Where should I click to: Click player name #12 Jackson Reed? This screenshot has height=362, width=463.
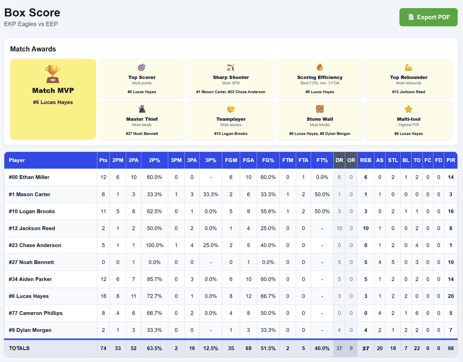pos(32,228)
